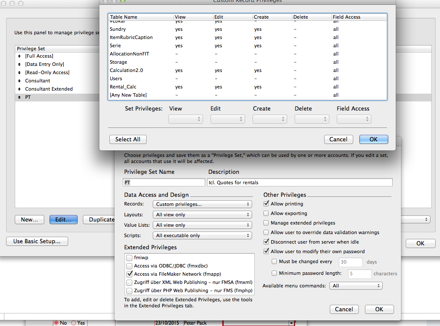Screen dimensions: 440x326
Task: Open the Set Privileges View popup
Action: point(185,119)
